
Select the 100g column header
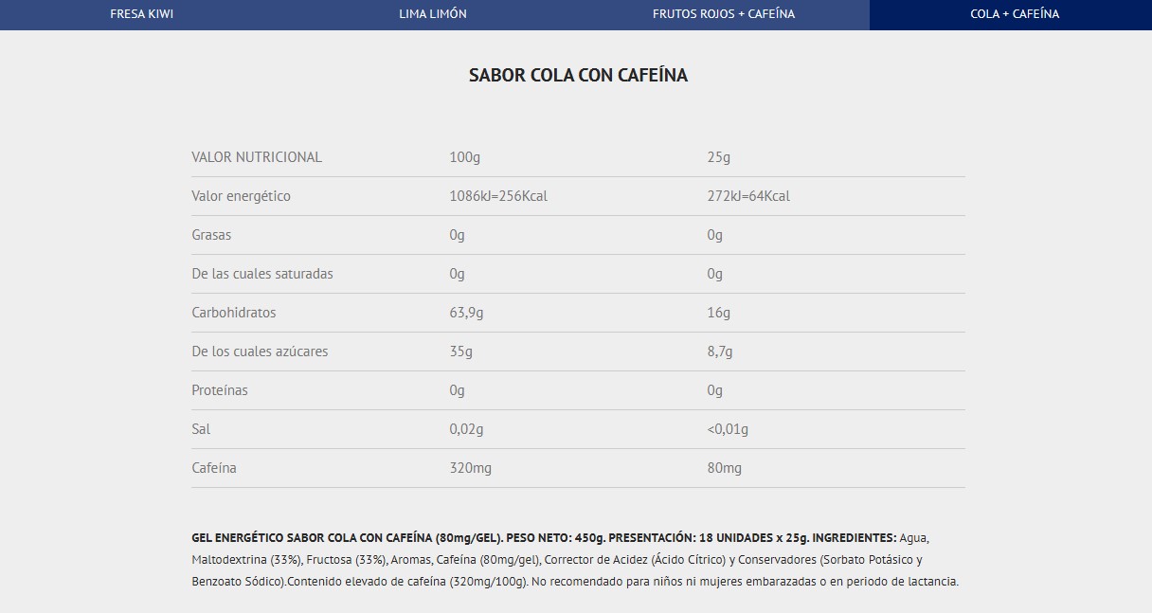click(x=464, y=157)
